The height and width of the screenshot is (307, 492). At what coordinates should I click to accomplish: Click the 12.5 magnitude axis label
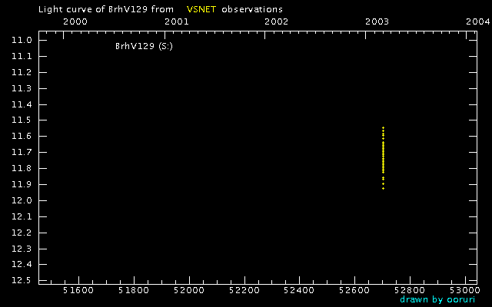pos(21,281)
